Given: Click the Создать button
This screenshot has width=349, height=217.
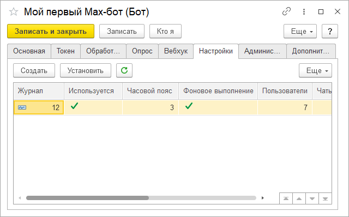Looking at the screenshot, I should pos(34,70).
